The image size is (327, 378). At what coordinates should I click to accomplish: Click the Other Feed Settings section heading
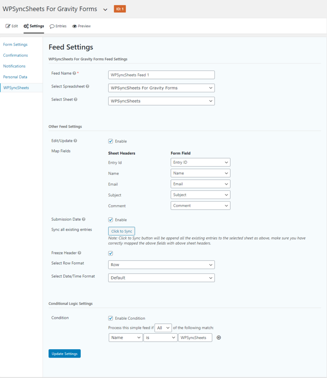click(x=65, y=127)
